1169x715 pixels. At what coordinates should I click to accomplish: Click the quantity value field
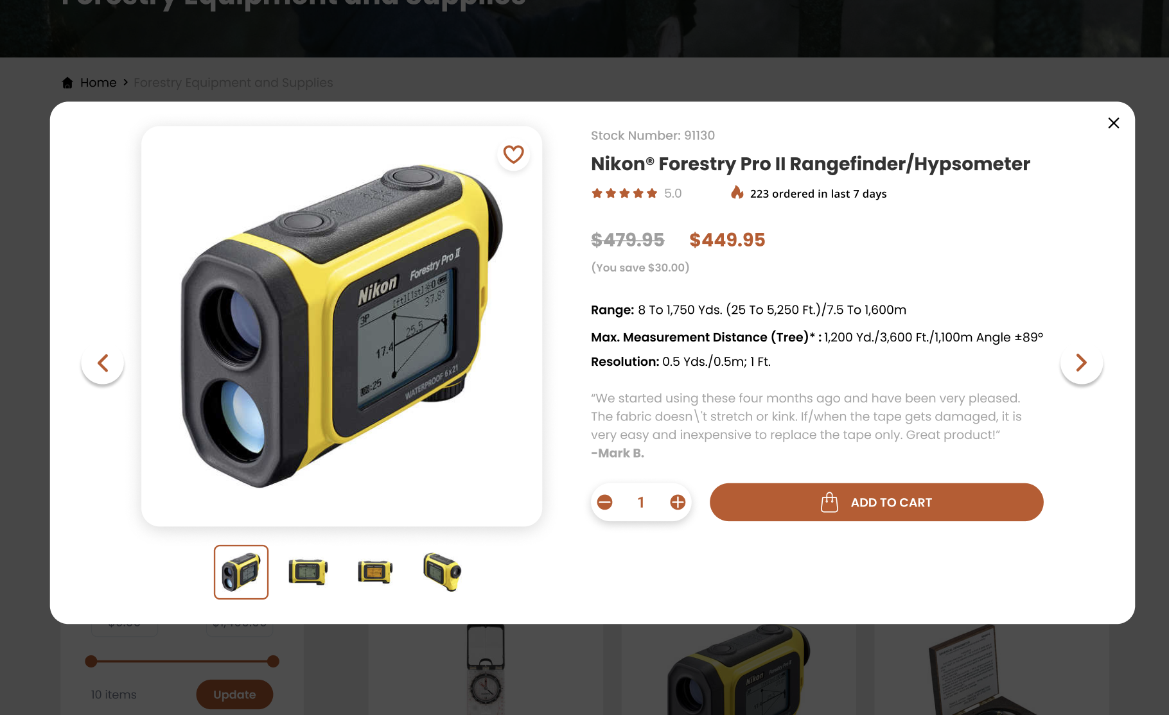click(x=641, y=503)
